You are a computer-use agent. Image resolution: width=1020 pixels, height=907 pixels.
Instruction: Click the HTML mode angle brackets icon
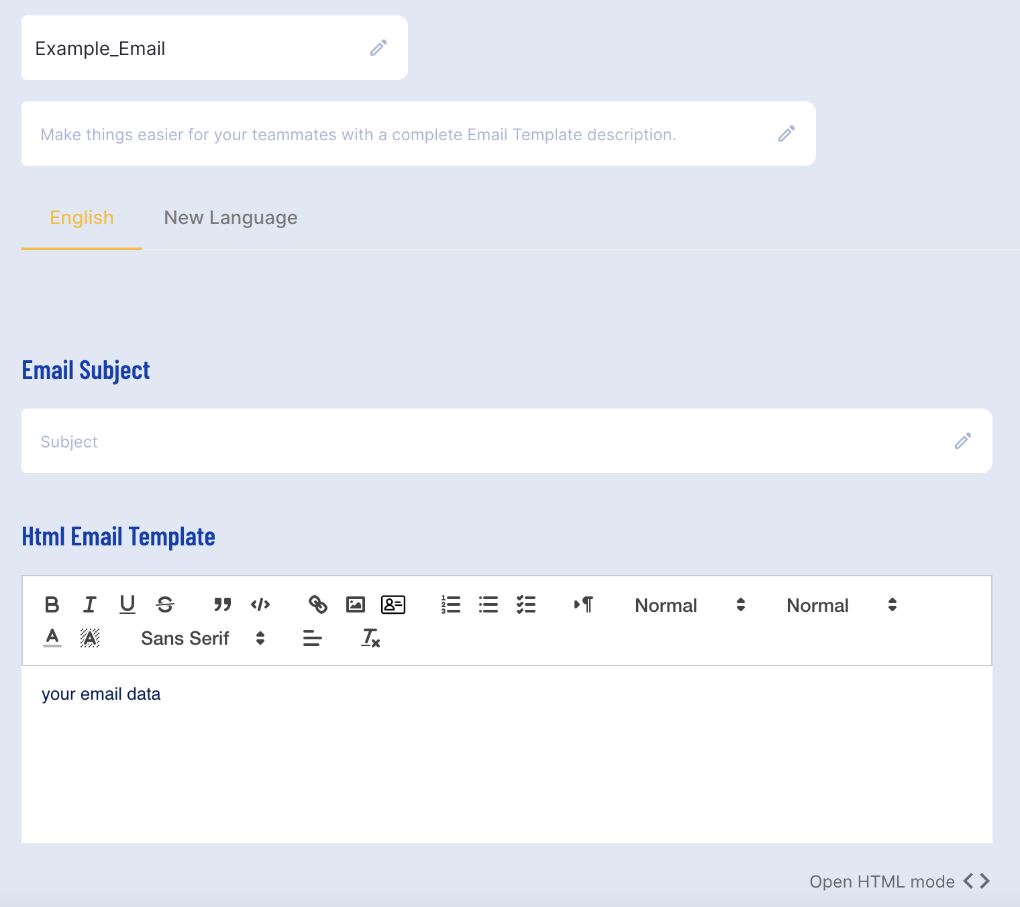point(977,881)
